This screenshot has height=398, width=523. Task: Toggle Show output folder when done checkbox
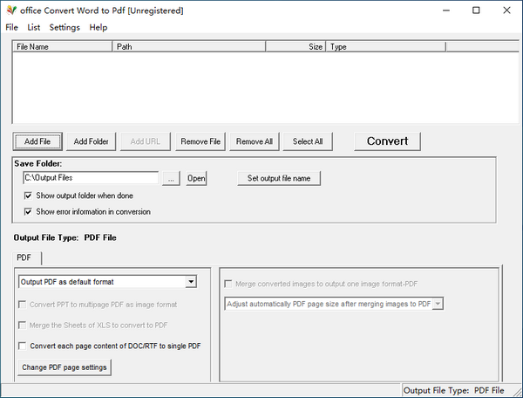pyautogui.click(x=28, y=196)
